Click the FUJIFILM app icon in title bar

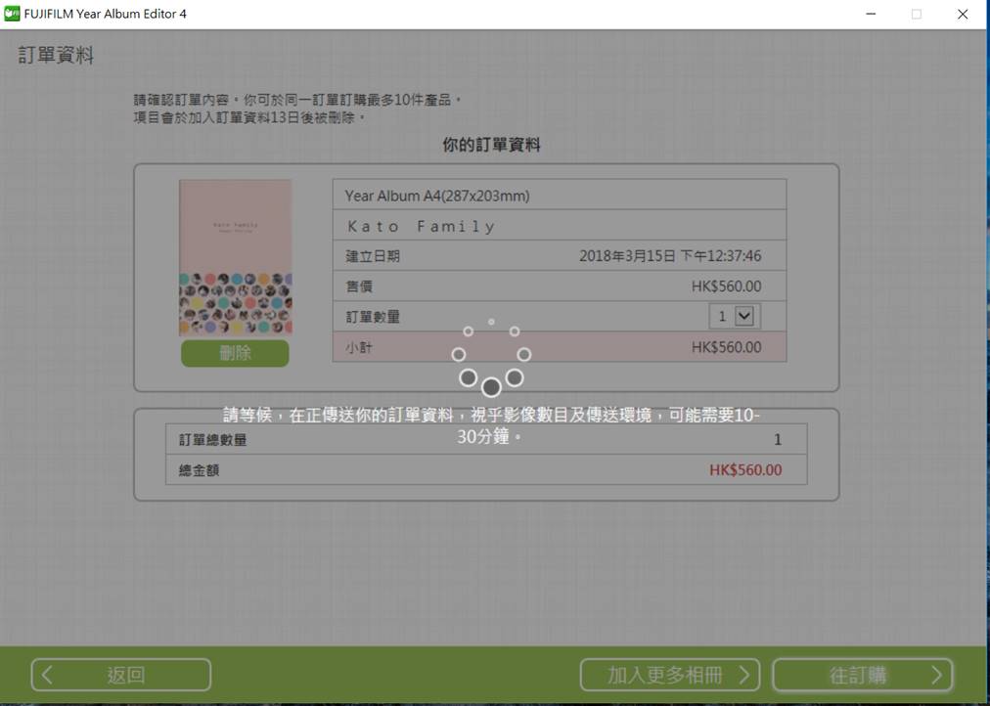tap(12, 14)
